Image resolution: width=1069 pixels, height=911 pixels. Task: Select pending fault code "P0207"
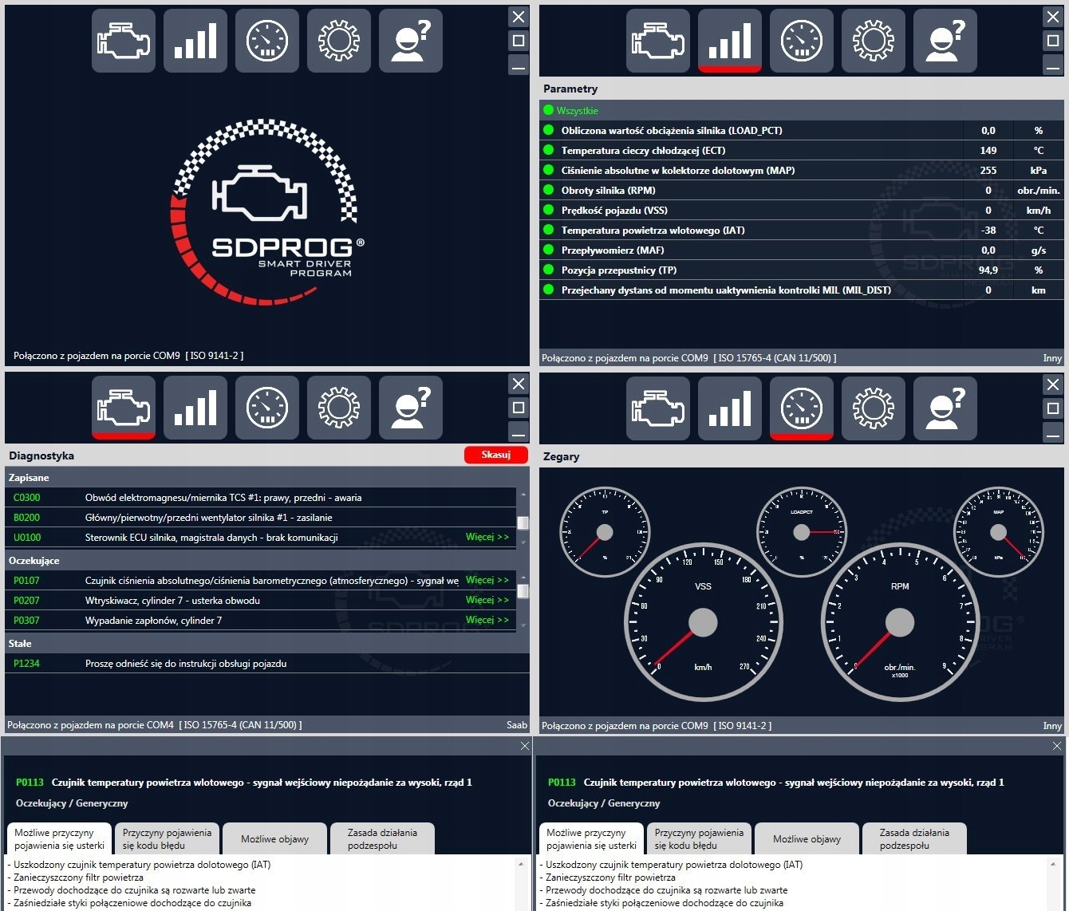tap(26, 601)
